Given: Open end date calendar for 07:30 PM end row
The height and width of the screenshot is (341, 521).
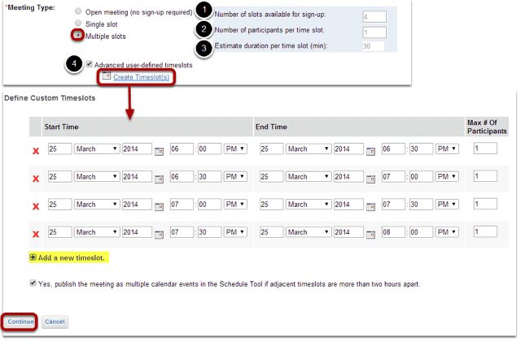Looking at the screenshot, I should point(370,207).
